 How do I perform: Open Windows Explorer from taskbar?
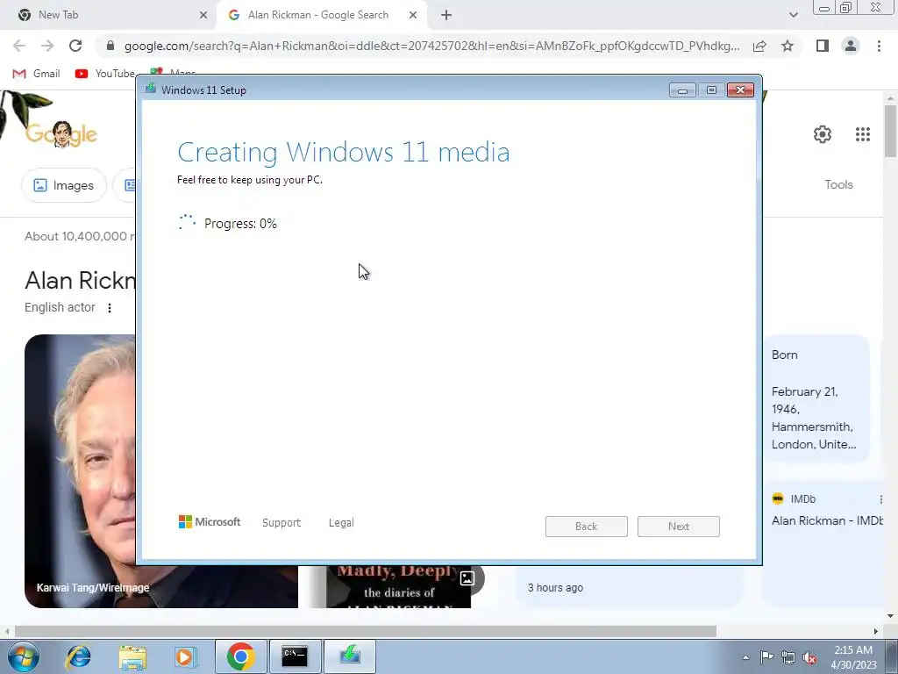tap(132, 656)
